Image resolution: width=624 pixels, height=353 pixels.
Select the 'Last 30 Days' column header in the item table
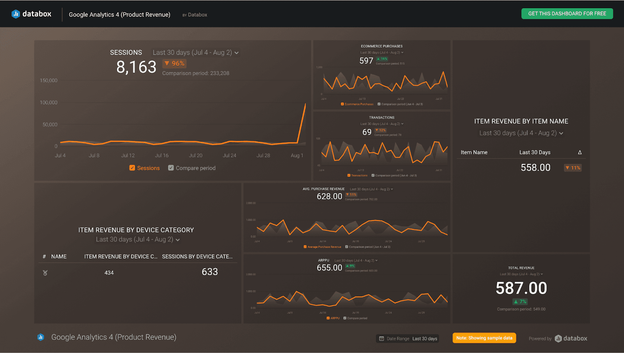[535, 152]
